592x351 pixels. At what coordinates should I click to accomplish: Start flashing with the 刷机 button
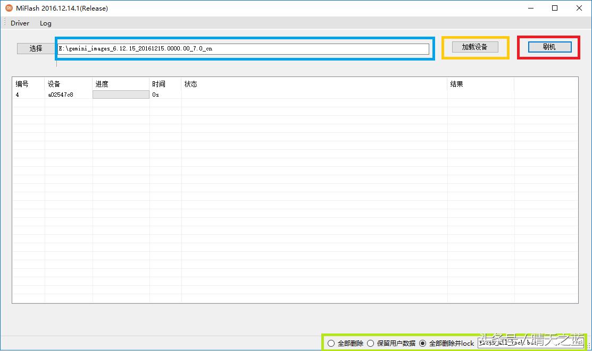[549, 47]
